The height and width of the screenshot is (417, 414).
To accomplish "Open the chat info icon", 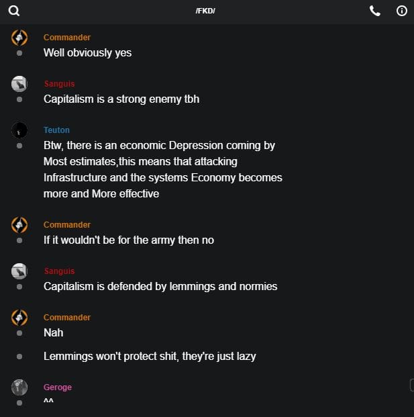I will click(x=402, y=11).
